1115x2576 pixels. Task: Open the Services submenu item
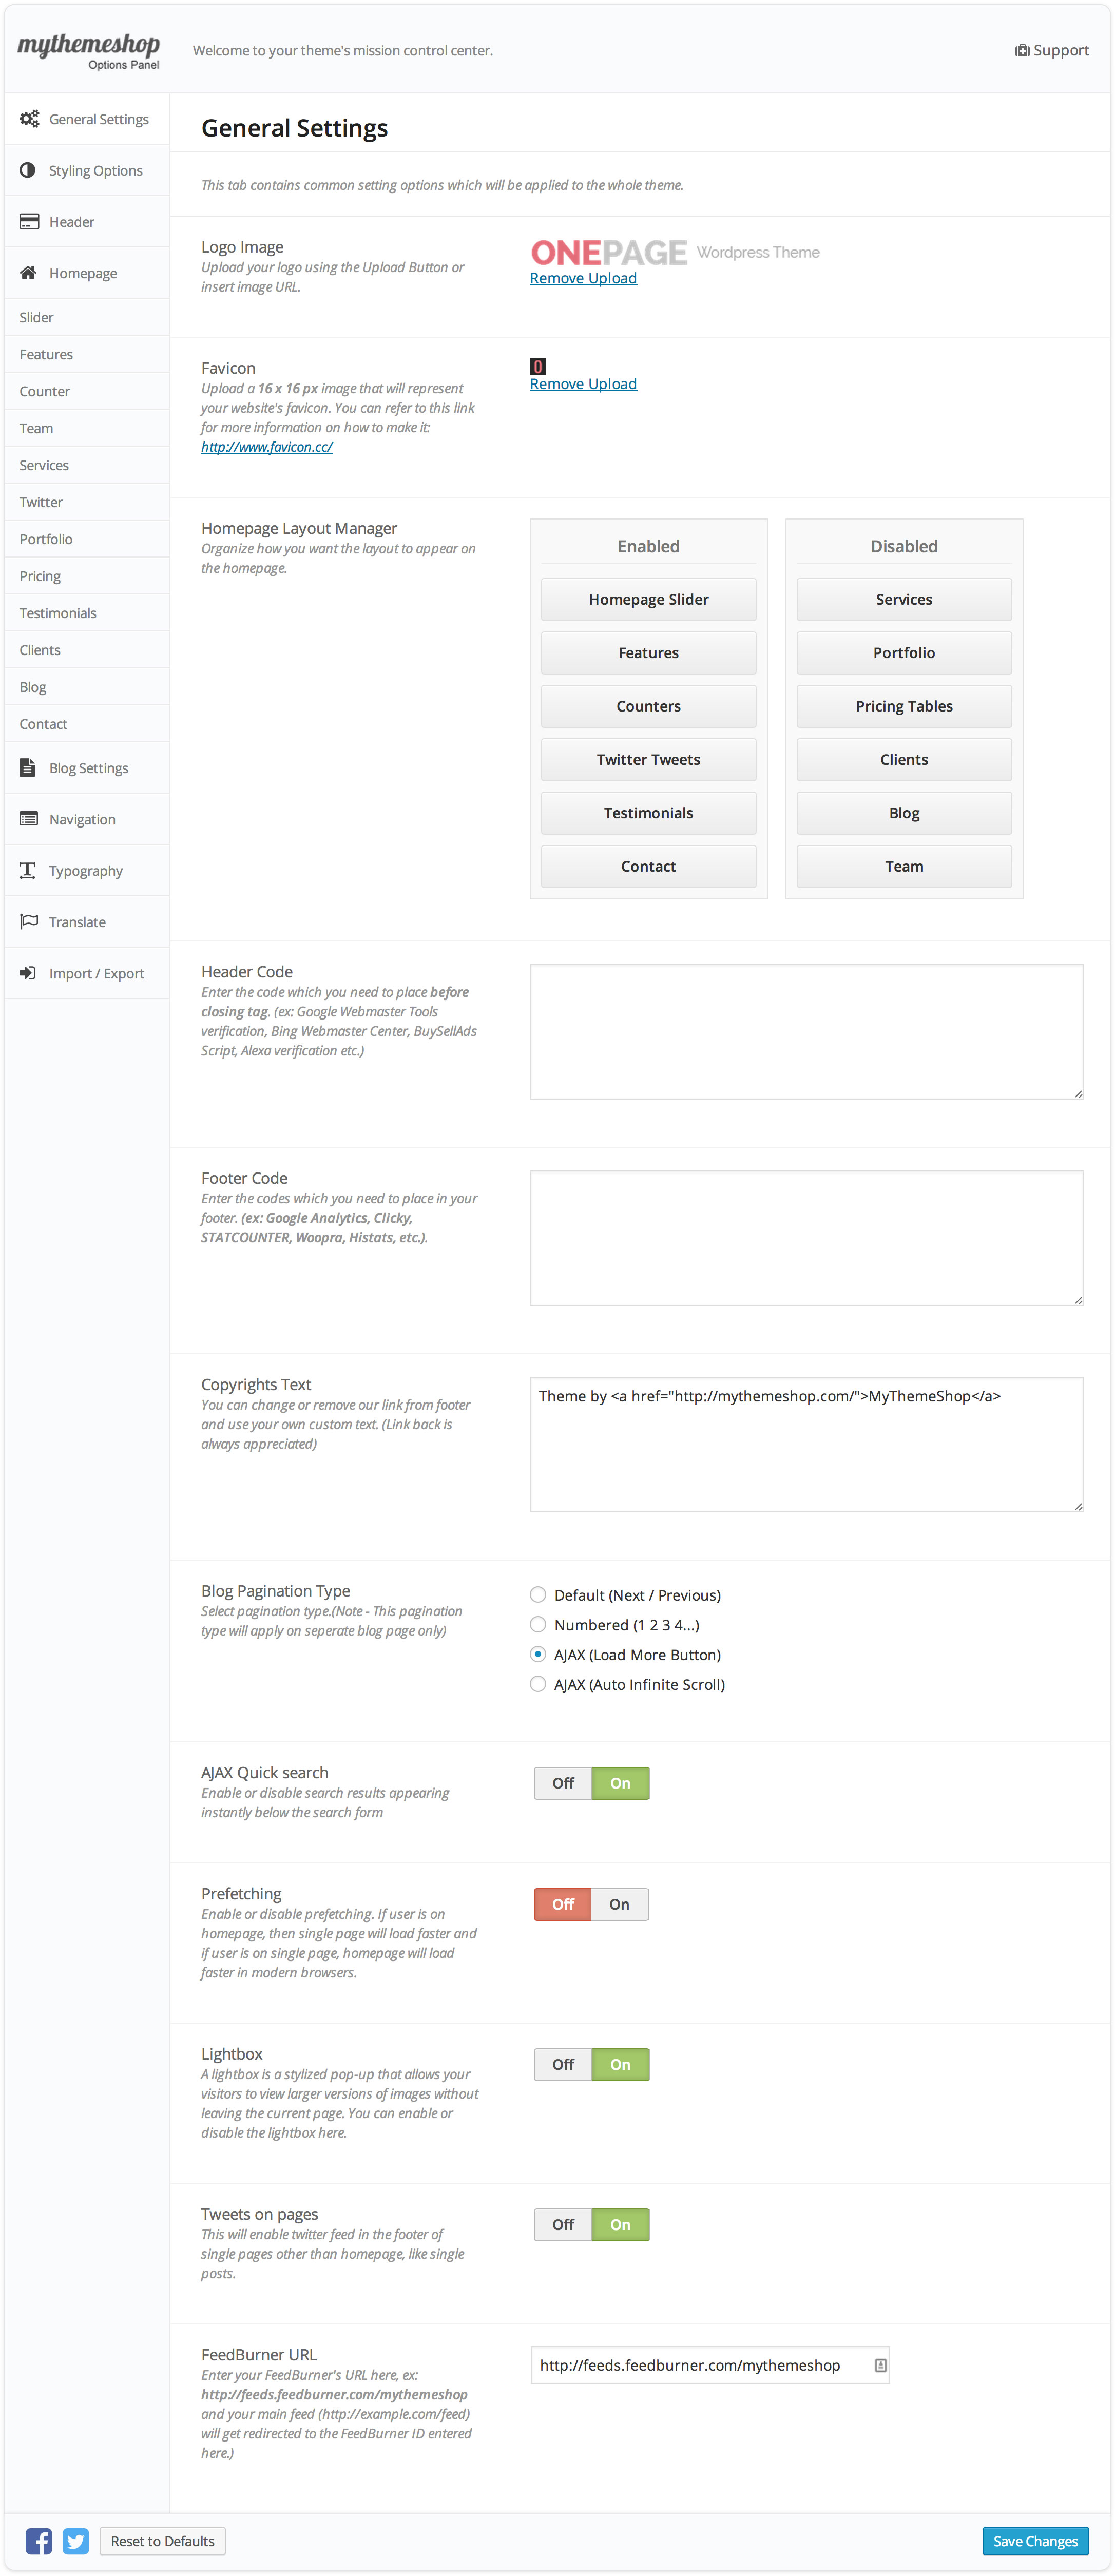click(x=87, y=465)
